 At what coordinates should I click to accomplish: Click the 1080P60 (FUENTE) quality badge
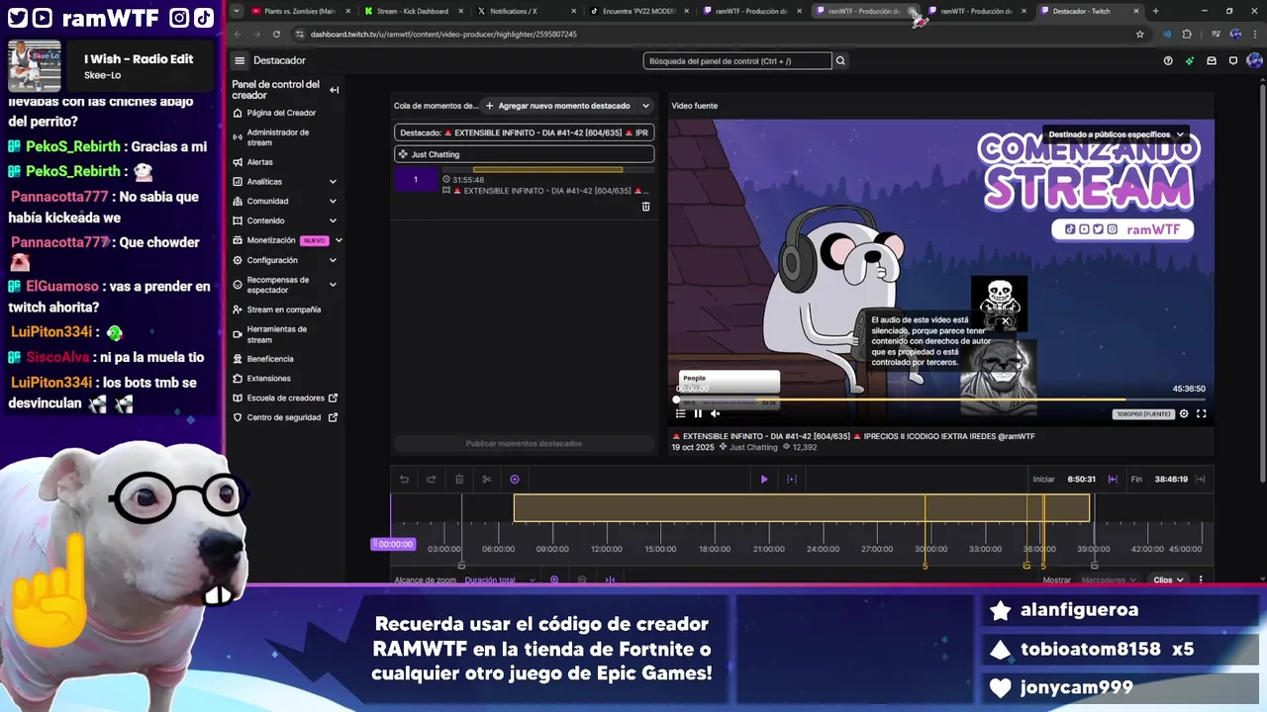[1144, 414]
